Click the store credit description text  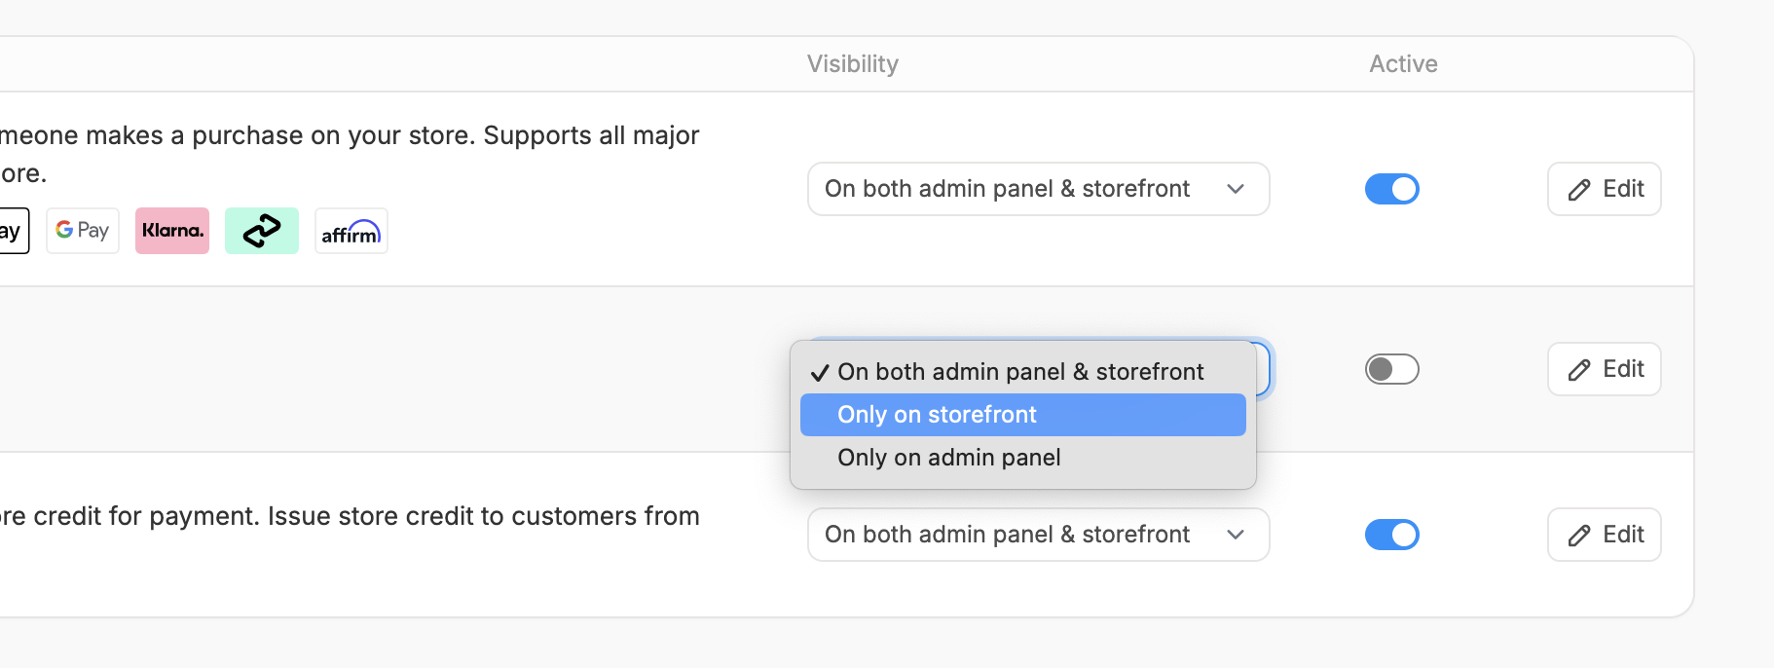(351, 516)
